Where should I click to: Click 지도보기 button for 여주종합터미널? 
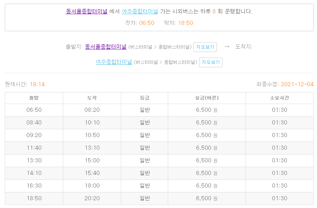[211, 62]
